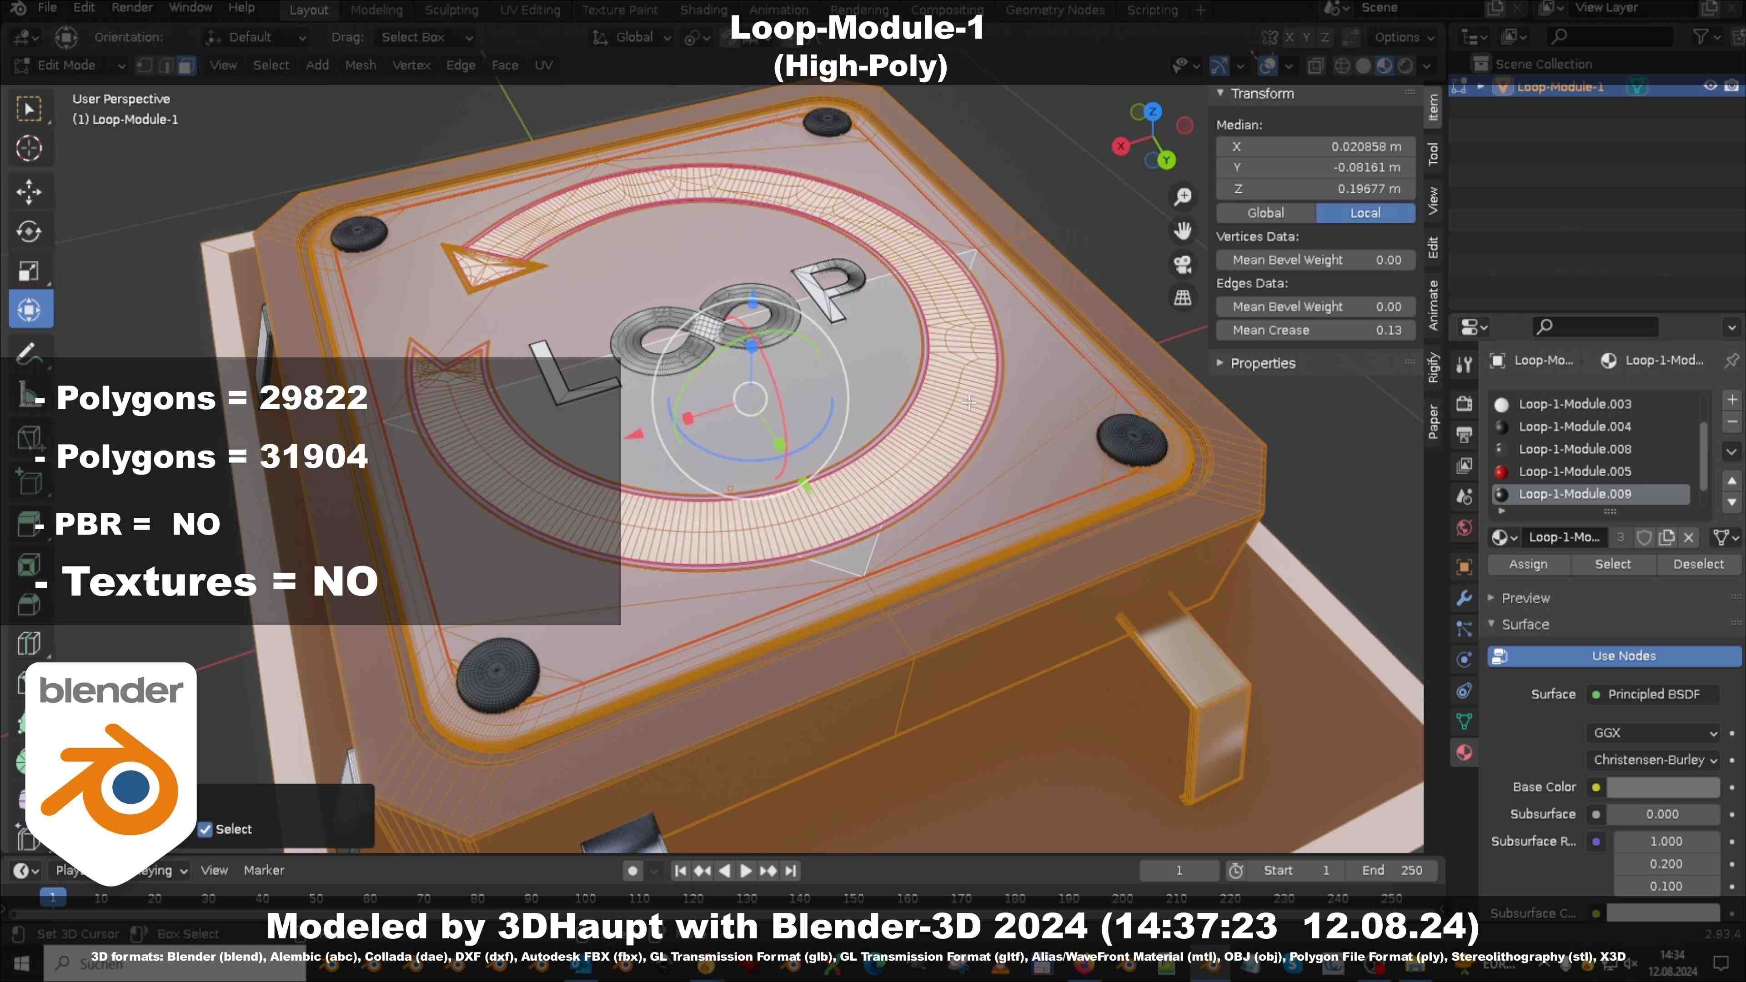Select the Select Box tool icon
Image resolution: width=1746 pixels, height=982 pixels.
29,109
